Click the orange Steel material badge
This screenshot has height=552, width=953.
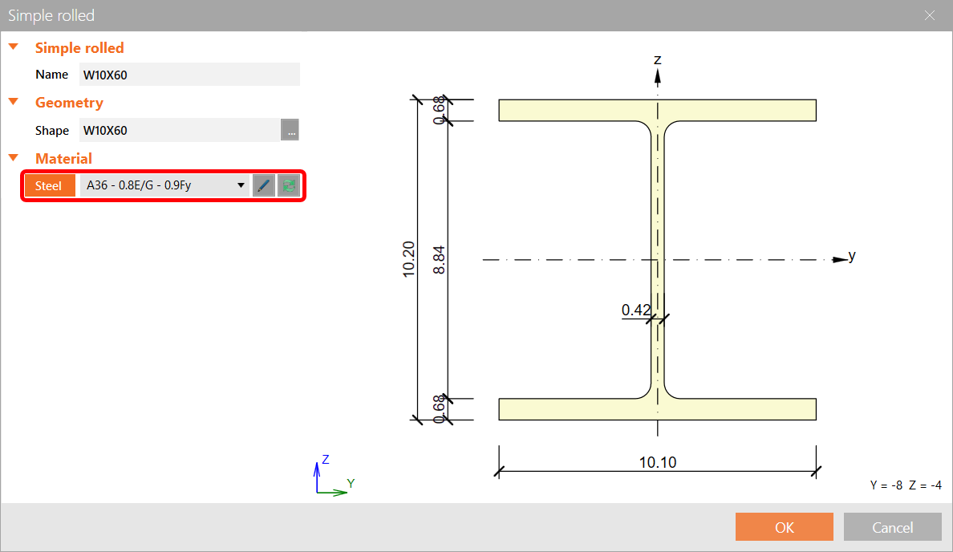(49, 185)
